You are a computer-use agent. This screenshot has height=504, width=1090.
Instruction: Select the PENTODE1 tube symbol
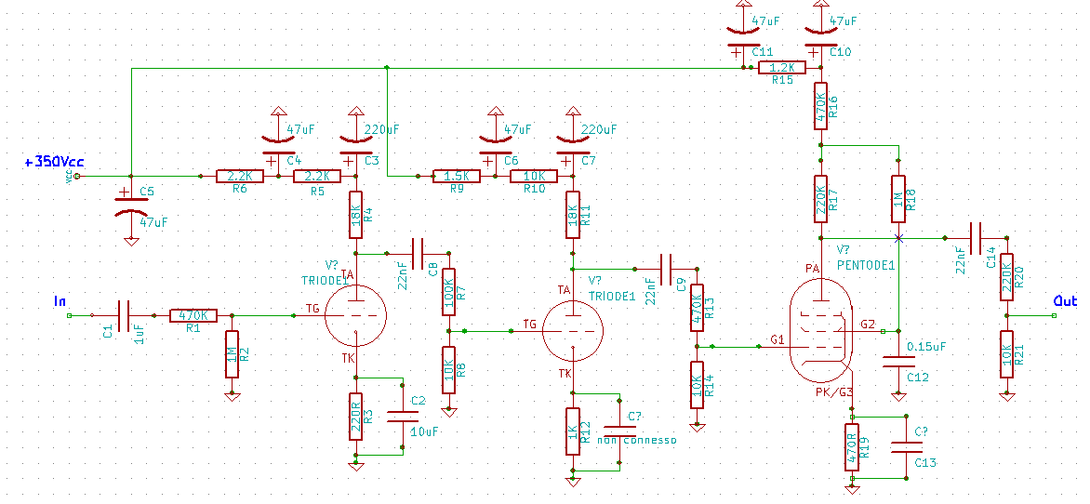(822, 336)
